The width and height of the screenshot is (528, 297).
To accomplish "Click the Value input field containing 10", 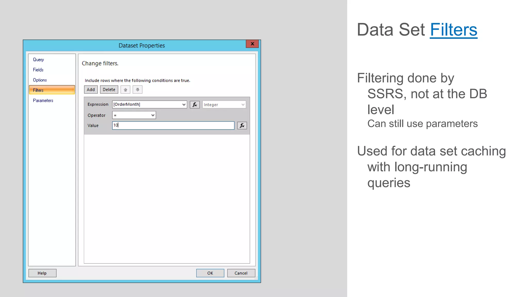I will (x=173, y=126).
